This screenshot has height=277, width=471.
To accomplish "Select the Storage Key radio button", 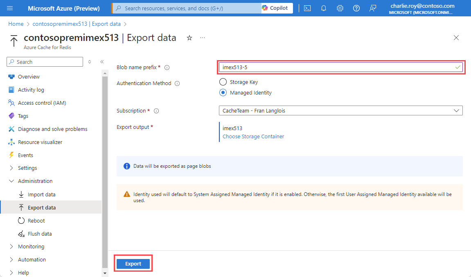I will [223, 82].
